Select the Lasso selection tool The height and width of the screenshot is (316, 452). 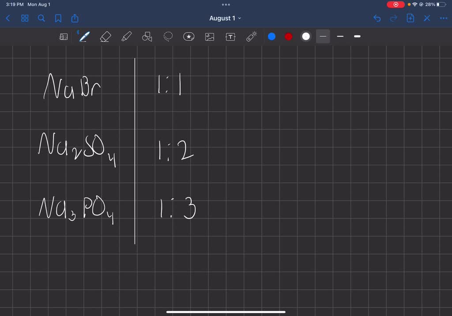point(168,37)
